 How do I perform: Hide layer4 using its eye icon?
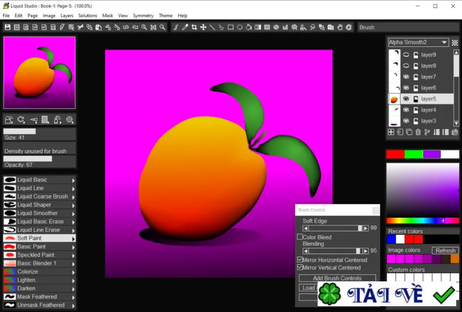(406, 110)
